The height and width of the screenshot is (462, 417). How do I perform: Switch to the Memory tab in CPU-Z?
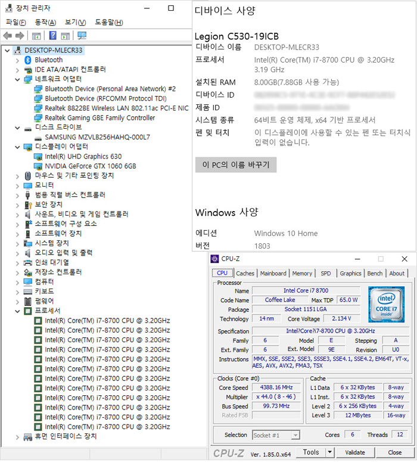(x=302, y=274)
